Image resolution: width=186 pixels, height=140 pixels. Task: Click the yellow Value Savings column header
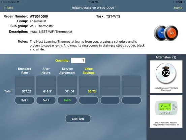(x=89, y=71)
